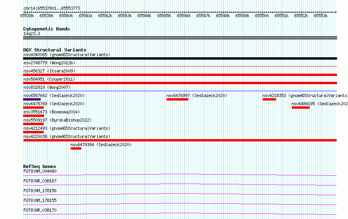The height and width of the screenshot is (219, 348).
Task: Open FUT8|NR_038170 transcript
Action: (x=40, y=210)
